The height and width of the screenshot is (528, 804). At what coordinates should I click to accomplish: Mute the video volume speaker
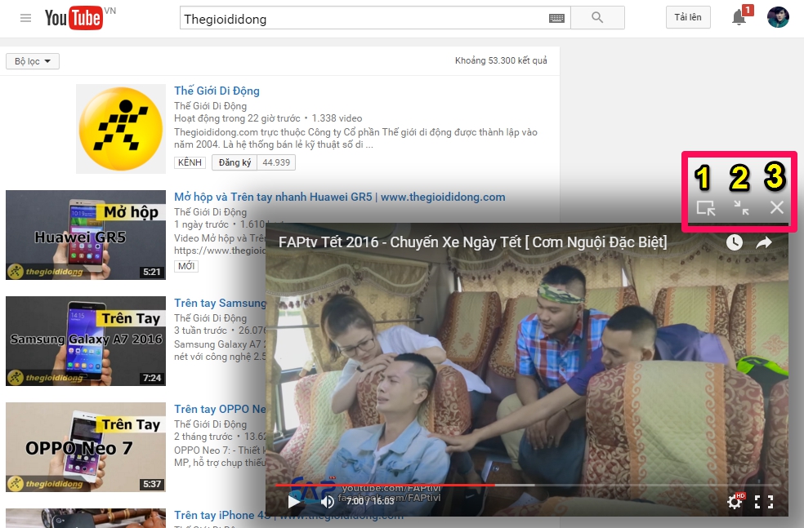[x=327, y=501]
